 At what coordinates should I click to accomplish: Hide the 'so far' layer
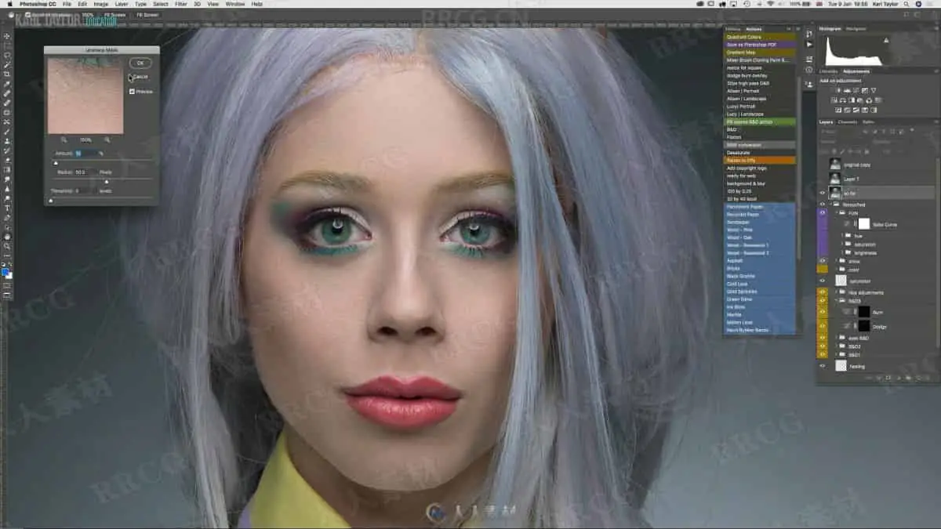(x=823, y=193)
